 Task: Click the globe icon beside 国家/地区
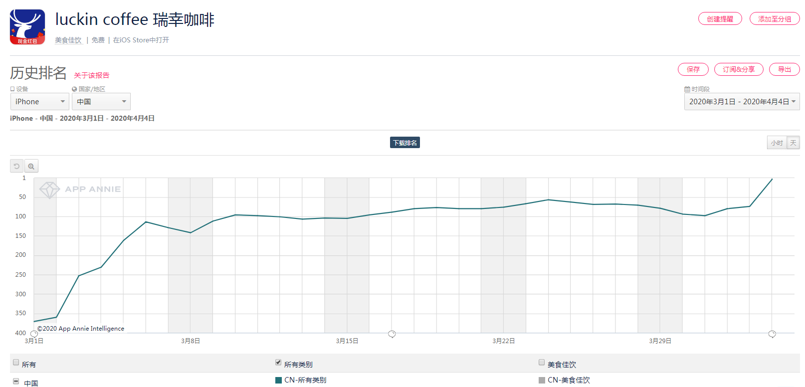pyautogui.click(x=74, y=89)
